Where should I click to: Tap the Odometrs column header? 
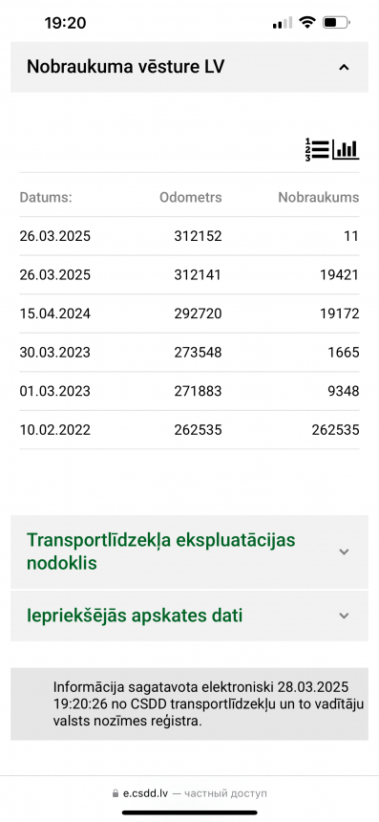coord(191,198)
